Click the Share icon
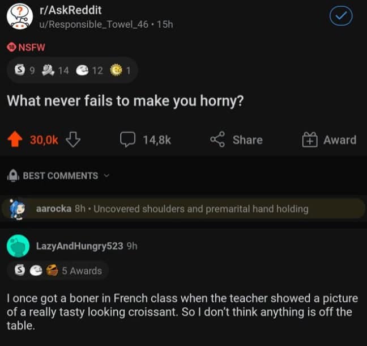 217,140
